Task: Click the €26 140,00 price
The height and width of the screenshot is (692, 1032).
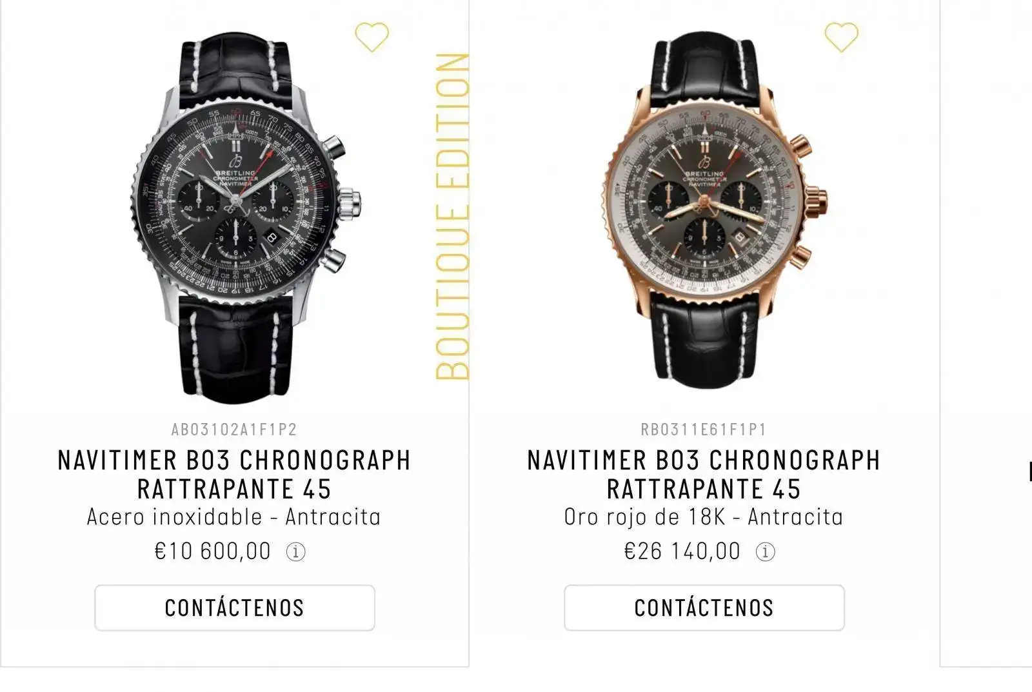Action: pyautogui.click(x=682, y=551)
